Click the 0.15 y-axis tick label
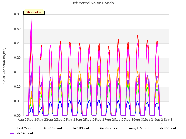The width and height of the screenshot is (186, 139). point(17,72)
